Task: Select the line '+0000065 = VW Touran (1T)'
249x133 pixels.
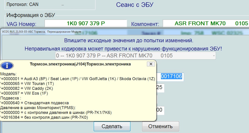Action: click(27, 84)
